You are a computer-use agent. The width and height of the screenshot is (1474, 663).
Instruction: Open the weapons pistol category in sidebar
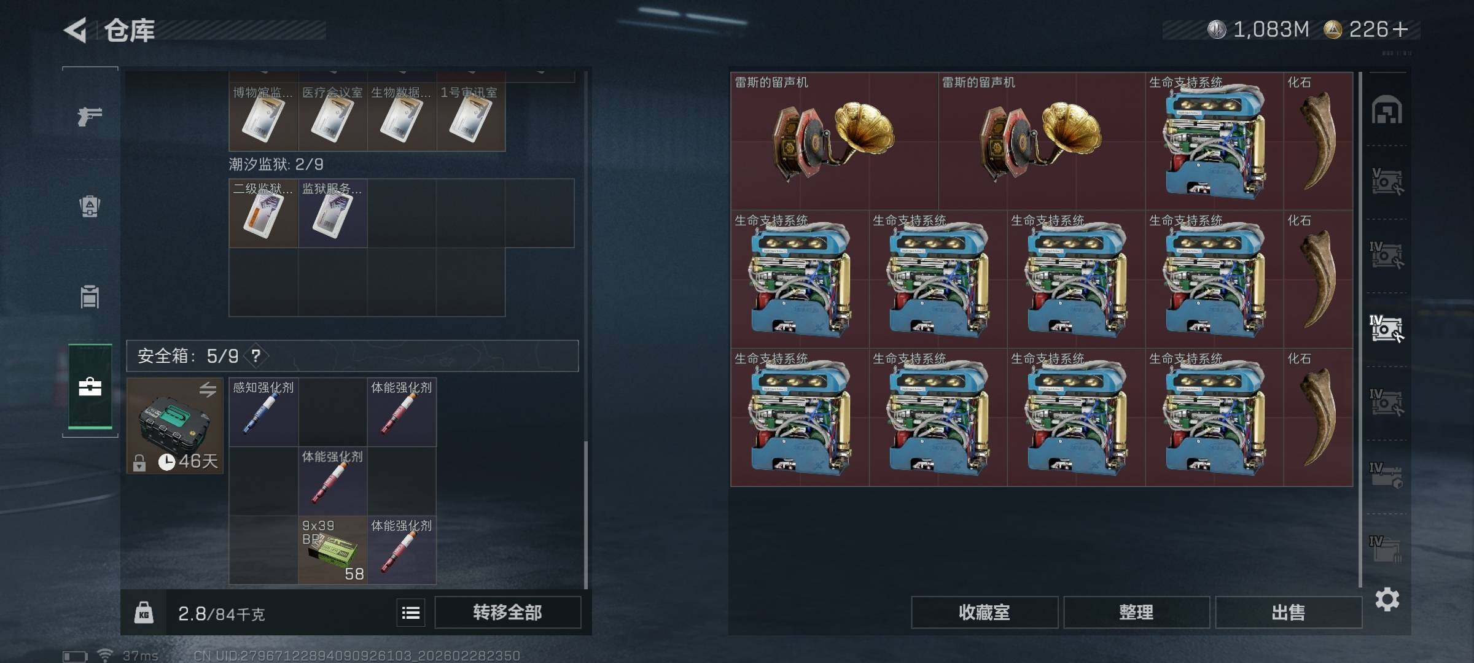tap(90, 115)
